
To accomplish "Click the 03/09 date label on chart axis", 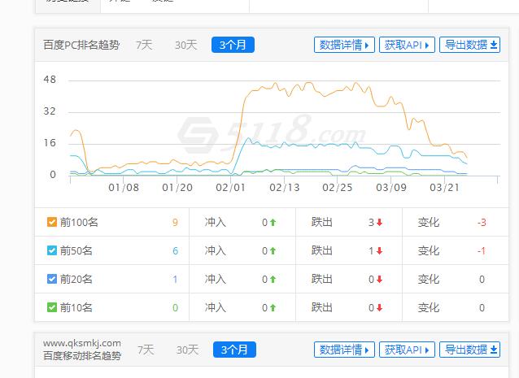I will tap(391, 188).
